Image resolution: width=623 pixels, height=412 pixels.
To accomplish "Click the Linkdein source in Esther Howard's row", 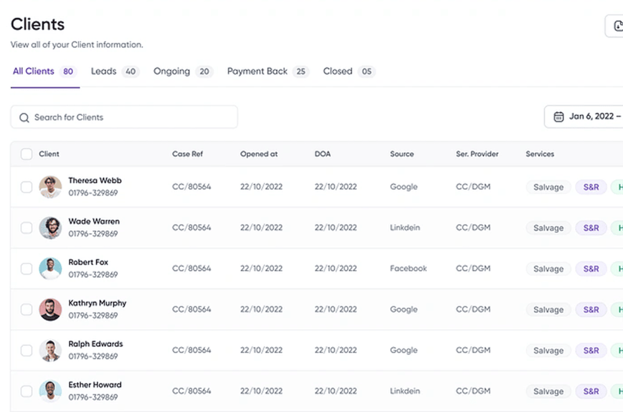I will point(405,391).
